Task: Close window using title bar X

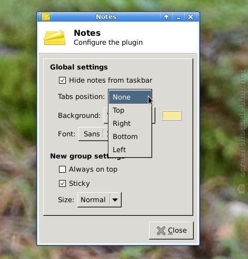Action: click(x=191, y=17)
